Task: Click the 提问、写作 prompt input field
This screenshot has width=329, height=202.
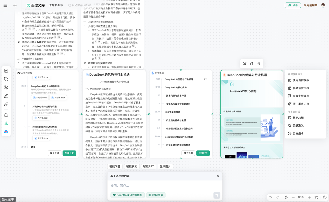Action: click(165, 186)
